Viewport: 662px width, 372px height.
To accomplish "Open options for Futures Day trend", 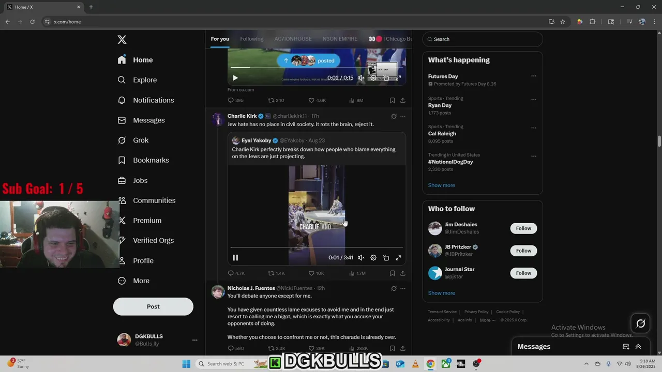I will 534,76.
